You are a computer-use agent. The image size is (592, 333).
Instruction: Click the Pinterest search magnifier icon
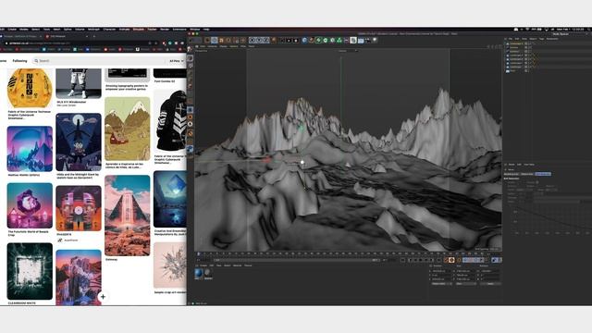coord(36,61)
